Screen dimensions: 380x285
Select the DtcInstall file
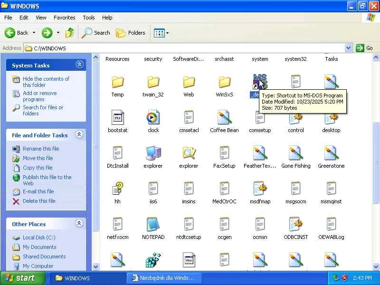pyautogui.click(x=117, y=153)
